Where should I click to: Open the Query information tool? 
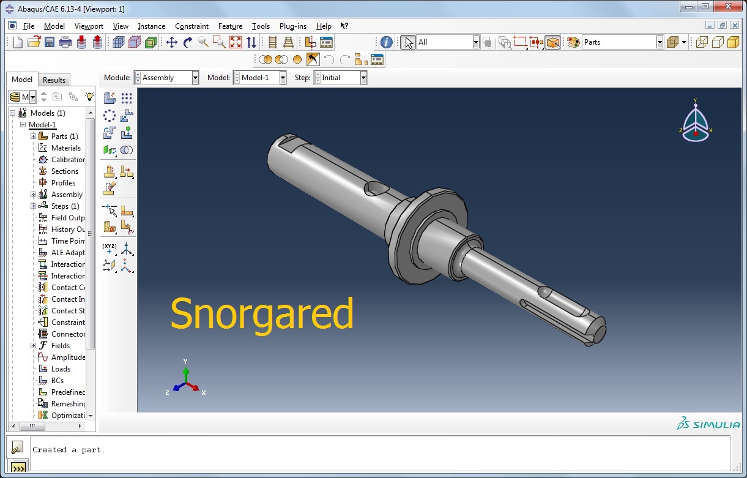coord(387,42)
